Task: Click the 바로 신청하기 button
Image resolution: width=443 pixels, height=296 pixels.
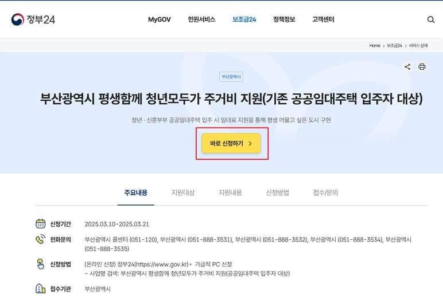Action: click(x=231, y=144)
